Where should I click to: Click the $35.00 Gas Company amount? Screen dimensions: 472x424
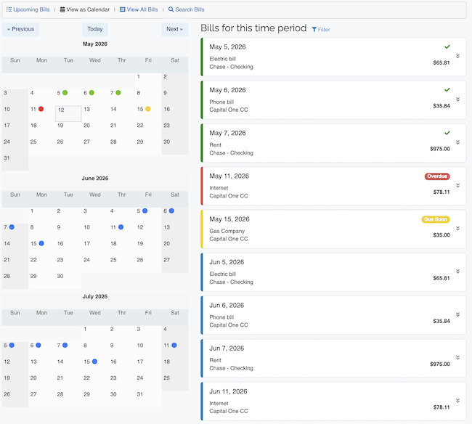pos(442,235)
